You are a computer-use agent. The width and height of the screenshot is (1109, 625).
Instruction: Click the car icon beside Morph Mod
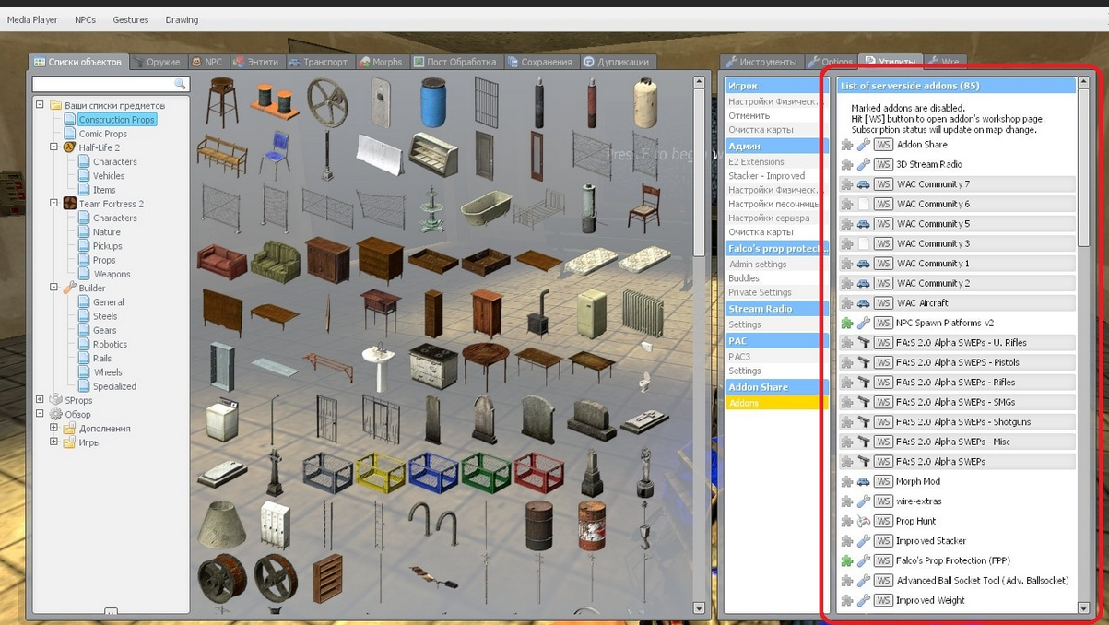click(x=864, y=481)
